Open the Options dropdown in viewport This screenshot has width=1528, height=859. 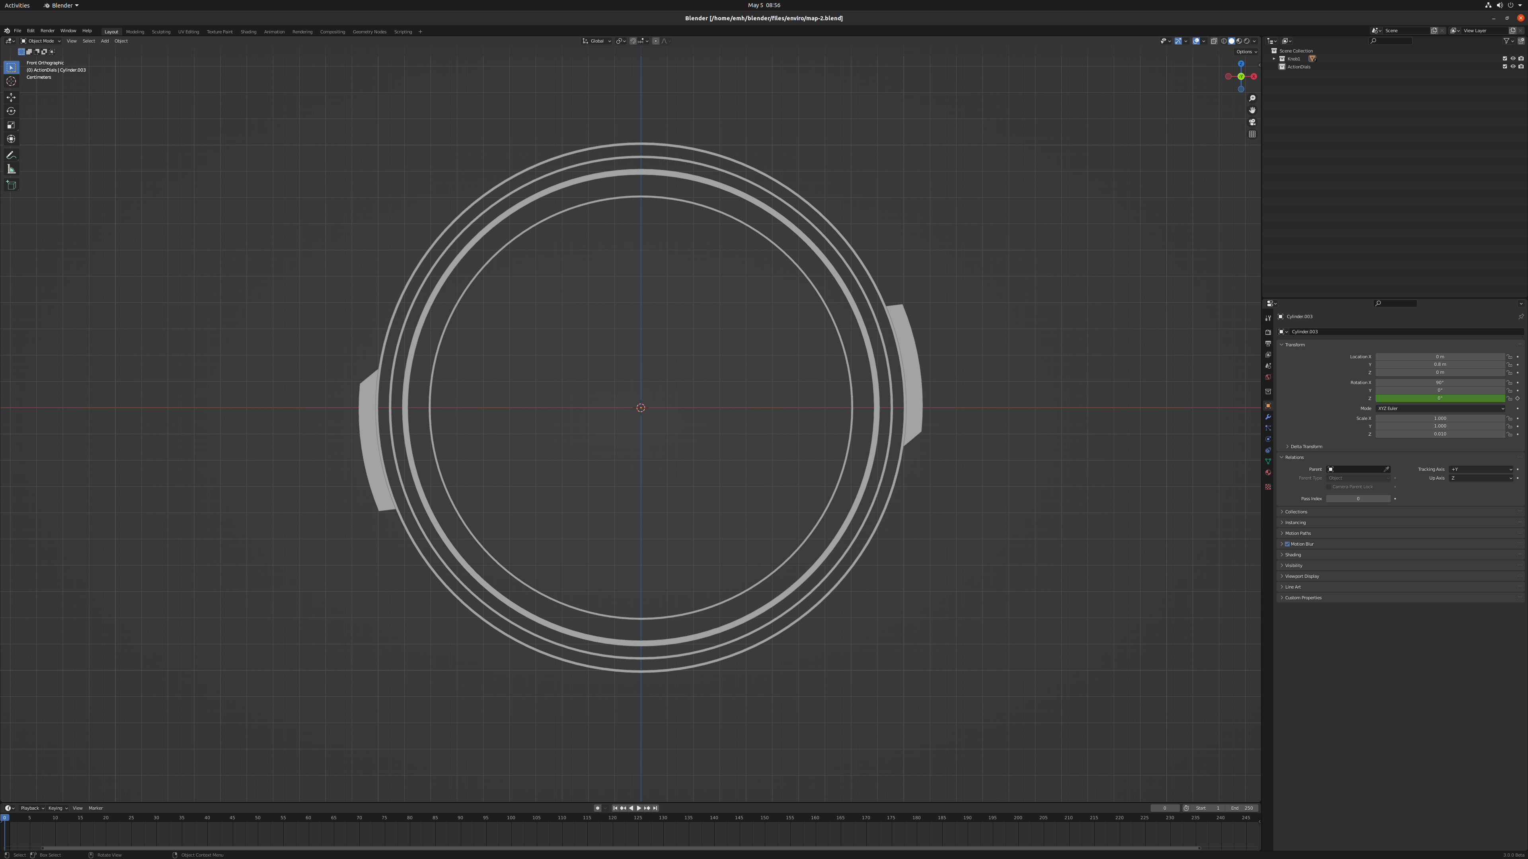[x=1246, y=52]
